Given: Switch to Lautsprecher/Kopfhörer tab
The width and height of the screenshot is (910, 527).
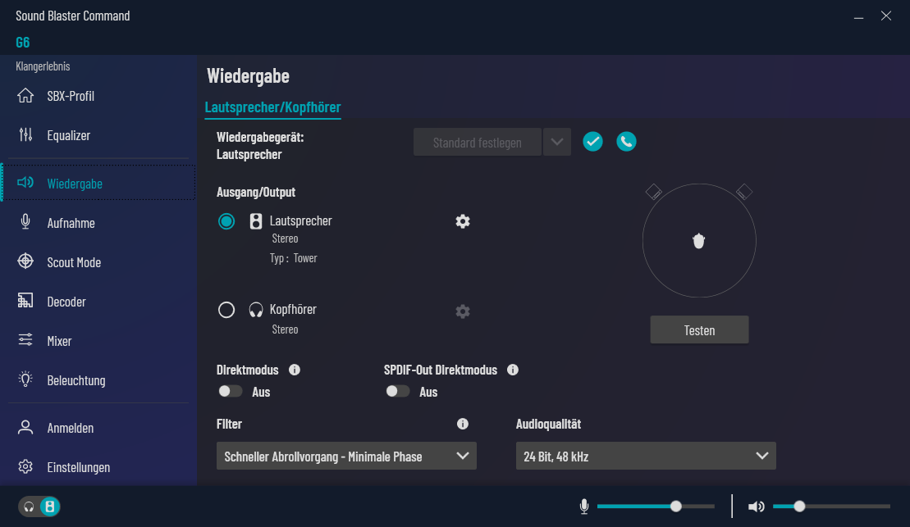Looking at the screenshot, I should click(272, 107).
